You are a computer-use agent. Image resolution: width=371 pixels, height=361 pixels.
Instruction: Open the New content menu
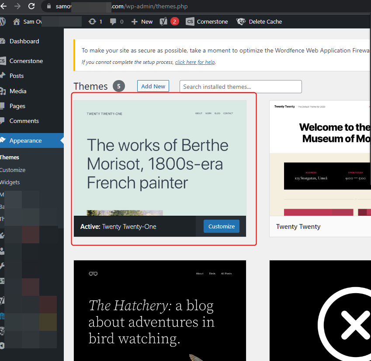(x=142, y=21)
